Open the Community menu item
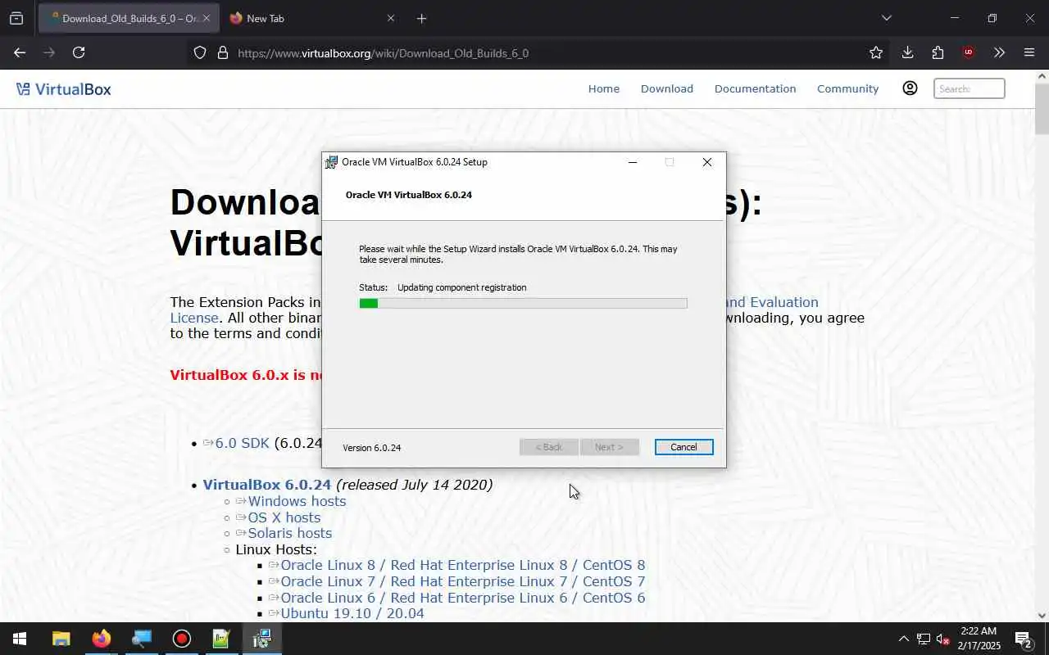Screen dimensions: 1049x655 (x=847, y=88)
